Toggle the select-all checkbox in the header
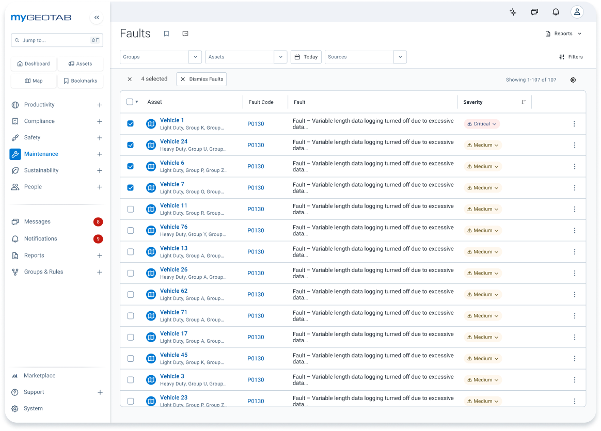This screenshot has height=431, width=601. click(x=130, y=102)
